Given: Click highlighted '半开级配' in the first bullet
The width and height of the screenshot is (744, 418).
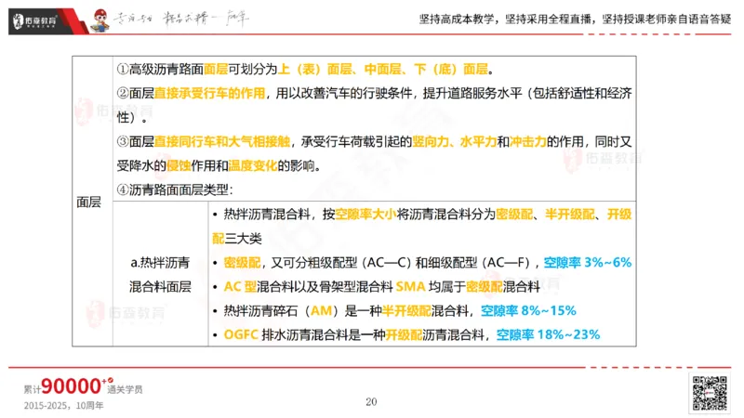Looking at the screenshot, I should (570, 215).
